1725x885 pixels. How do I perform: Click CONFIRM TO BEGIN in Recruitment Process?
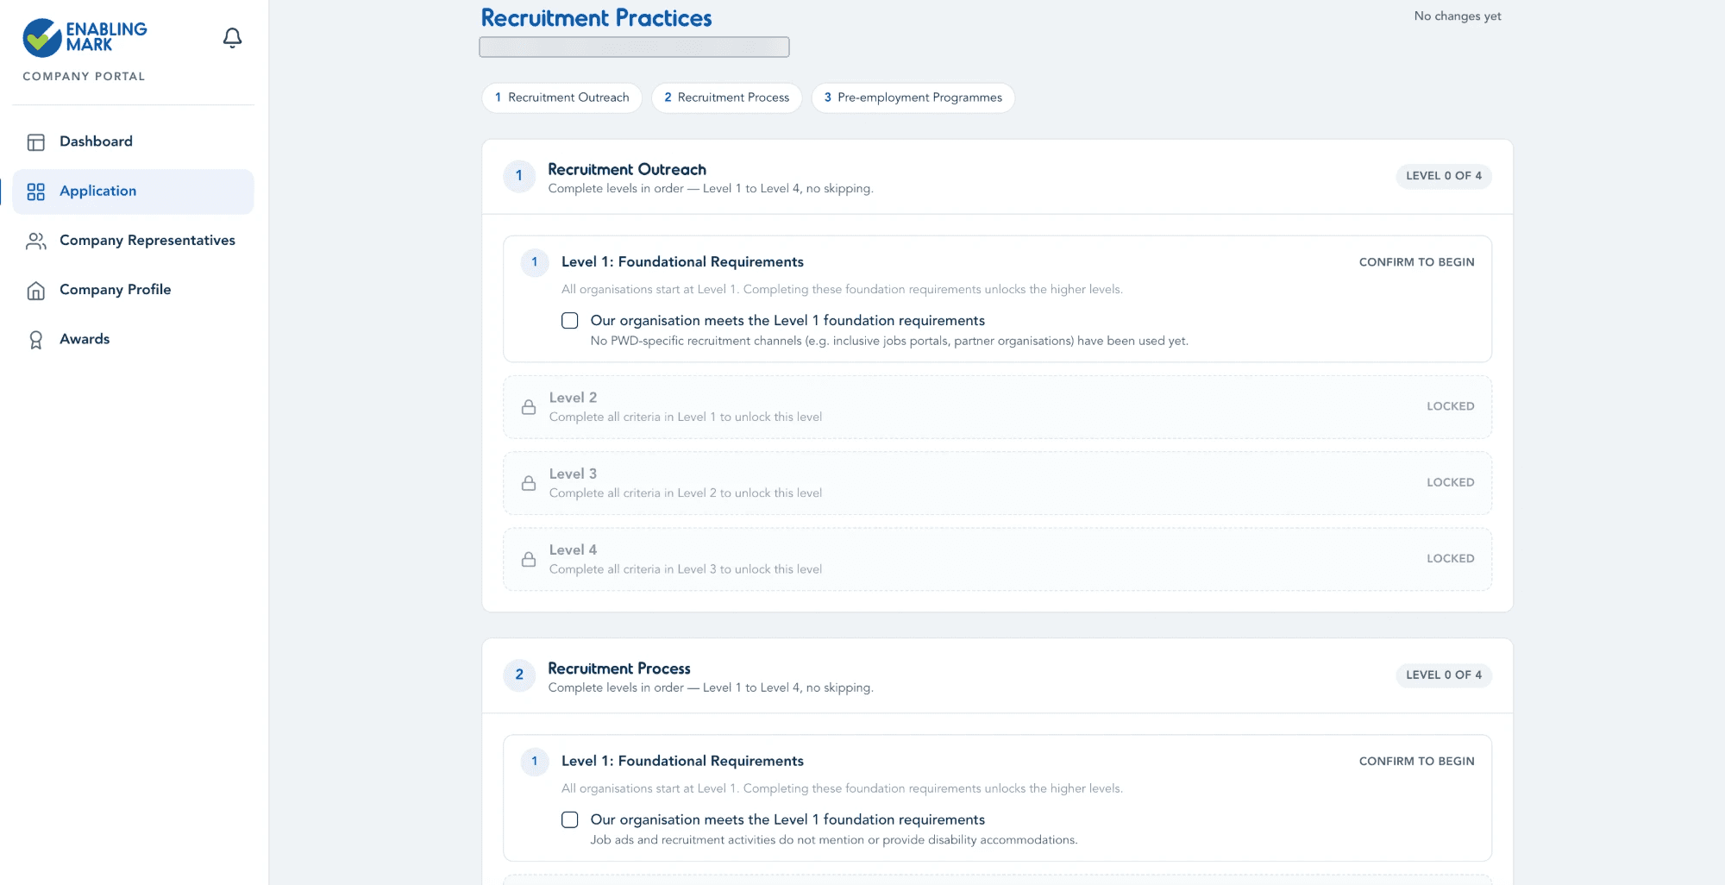pyautogui.click(x=1416, y=761)
